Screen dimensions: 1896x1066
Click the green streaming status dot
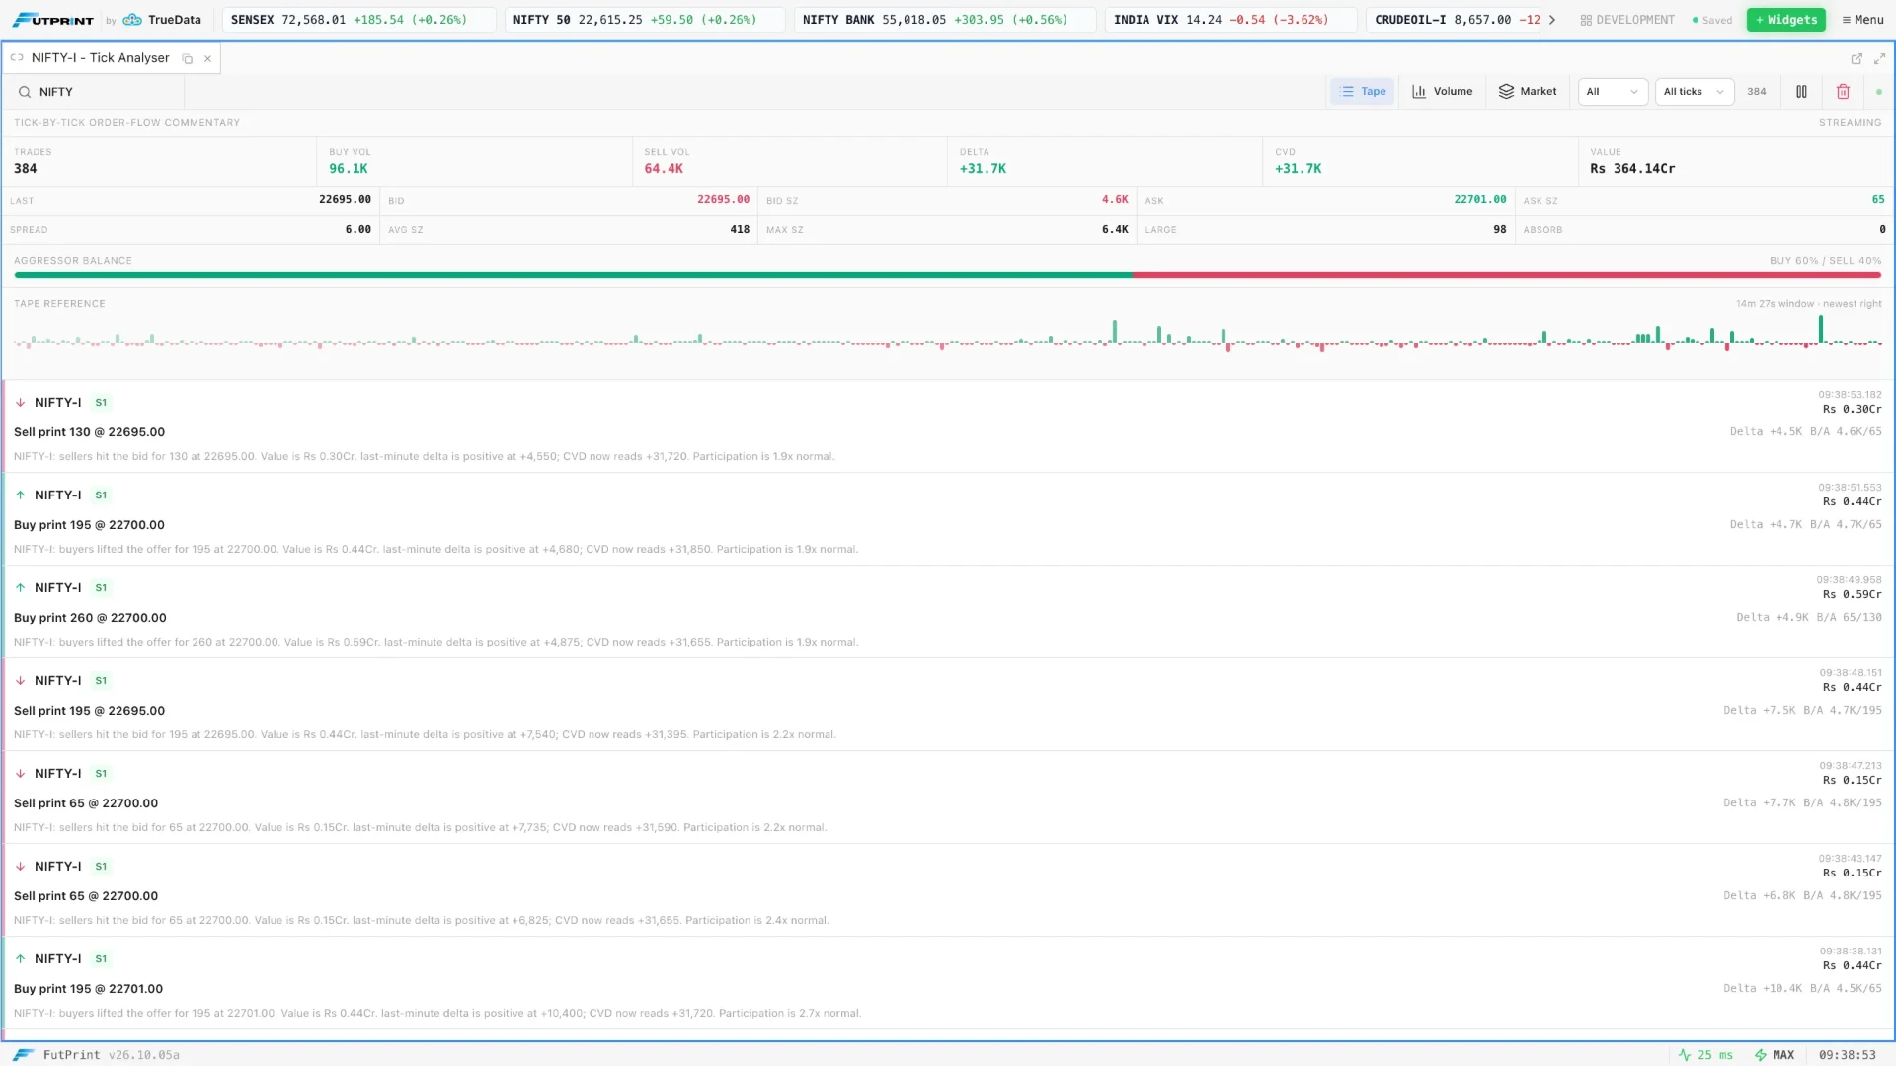tap(1878, 92)
